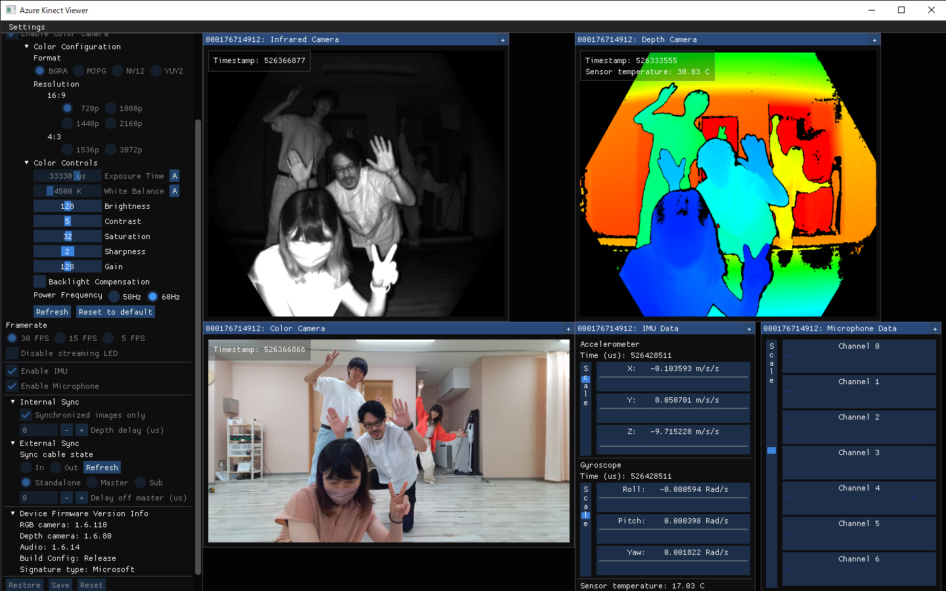Click the plus icon on Color Camera panel
The width and height of the screenshot is (946, 591).
[568, 329]
